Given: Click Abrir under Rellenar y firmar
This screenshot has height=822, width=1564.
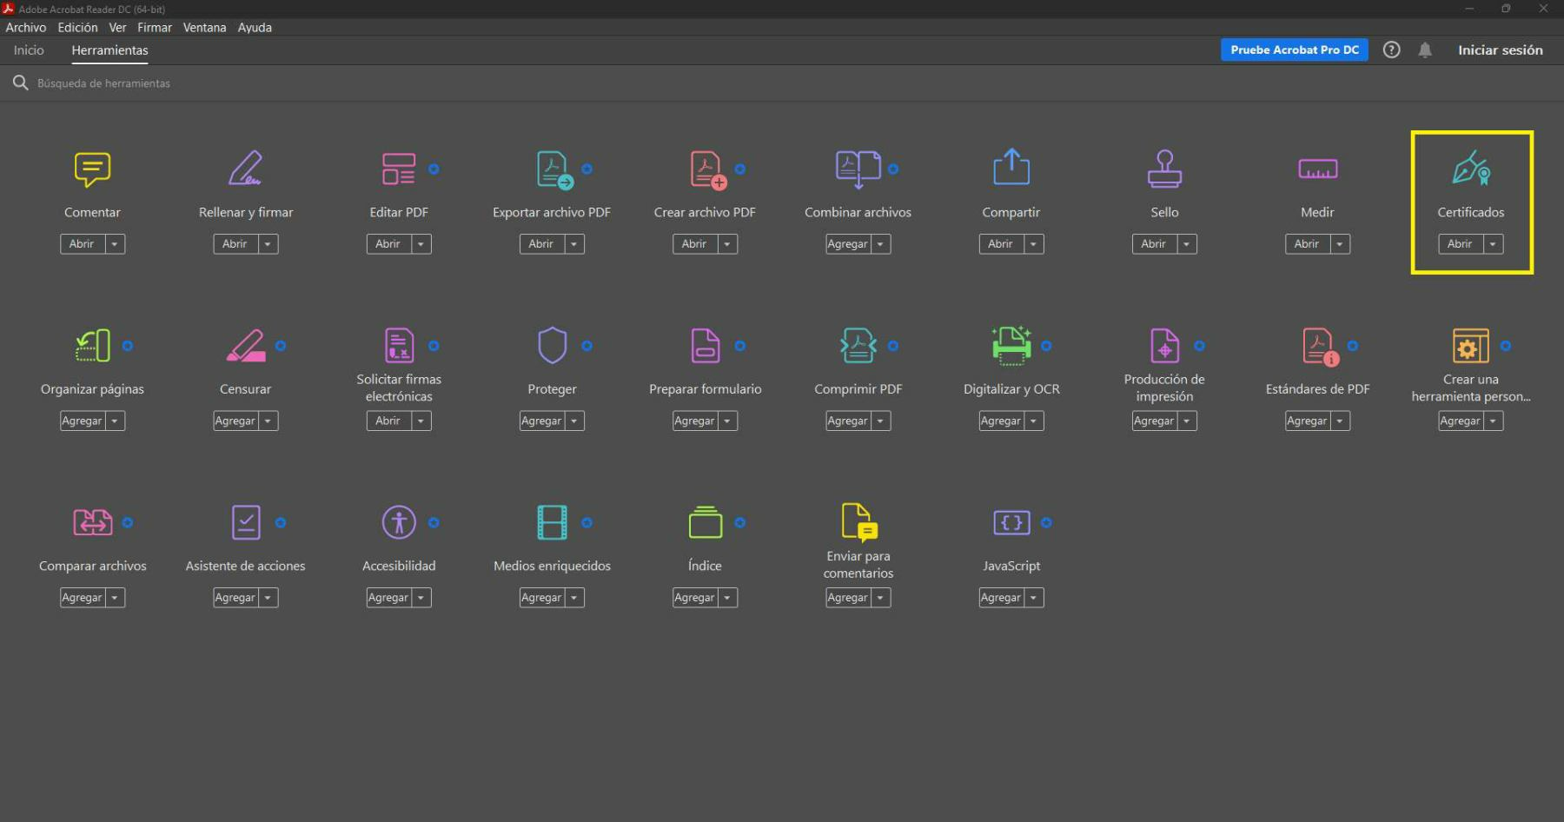Looking at the screenshot, I should pyautogui.click(x=235, y=244).
